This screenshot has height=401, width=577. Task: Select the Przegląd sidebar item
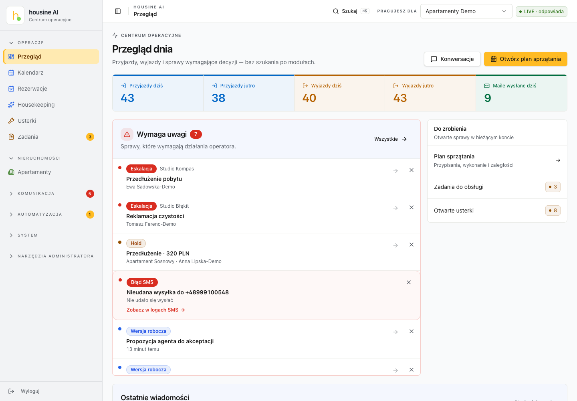[x=51, y=57]
